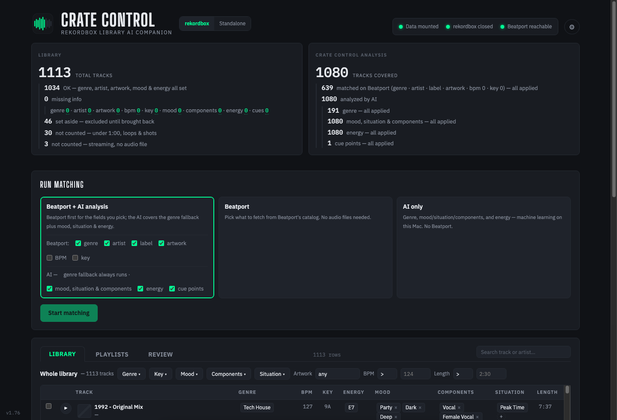Viewport: 617px width, 420px height.
Task: Sort by LENGTH column header
Action: [x=547, y=392]
